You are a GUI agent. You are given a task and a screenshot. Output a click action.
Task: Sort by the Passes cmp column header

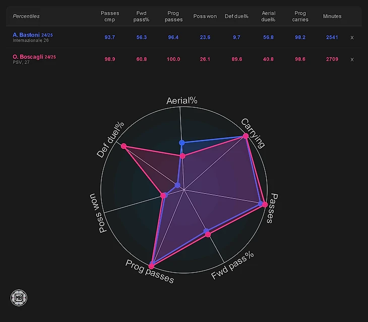click(x=109, y=16)
